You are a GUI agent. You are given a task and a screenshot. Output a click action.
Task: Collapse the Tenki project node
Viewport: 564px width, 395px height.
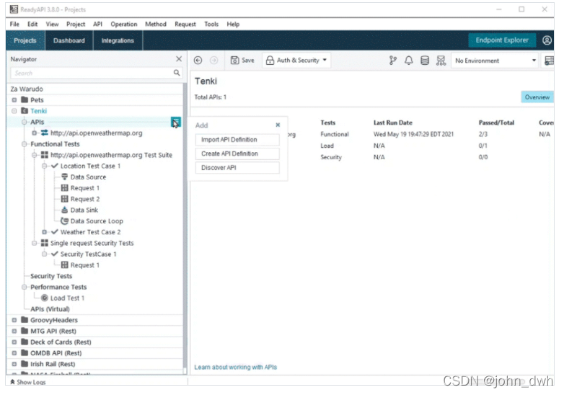coord(14,111)
